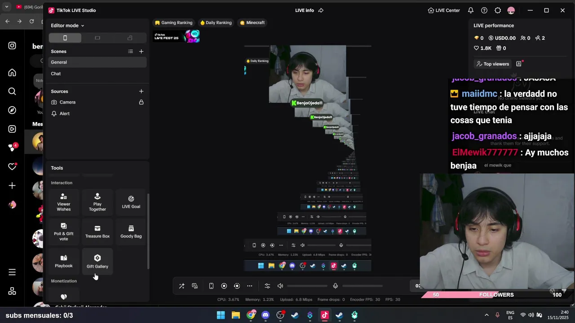This screenshot has height=323, width=575.
Task: Open Poll & Gift vote tool
Action: point(64,231)
